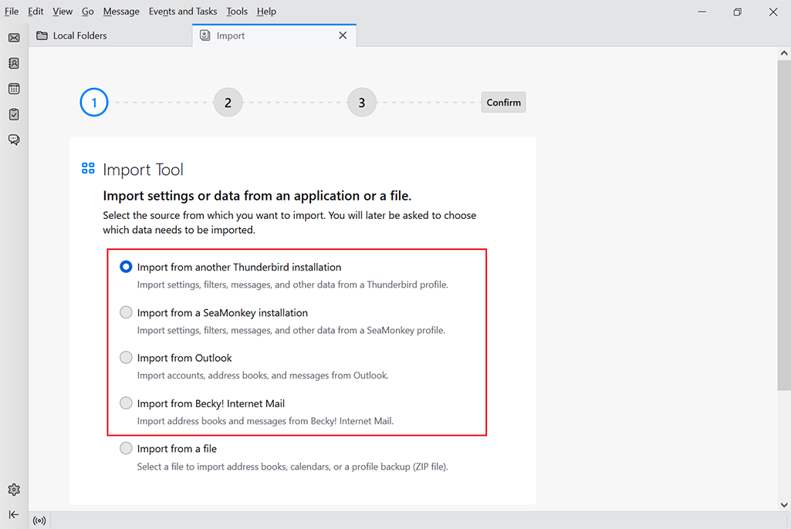Close the Import tab
The width and height of the screenshot is (791, 529).
coord(343,35)
